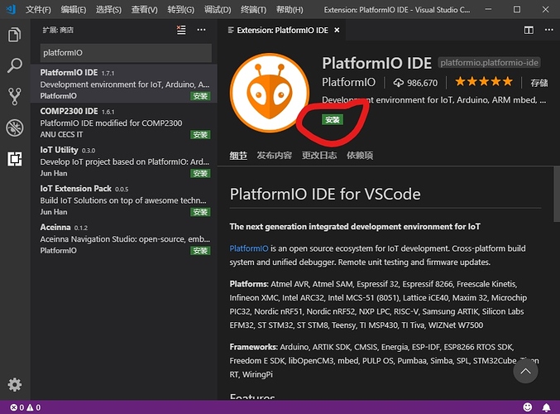560x414 pixels.
Task: Open the Source Control view
Action: (14, 96)
